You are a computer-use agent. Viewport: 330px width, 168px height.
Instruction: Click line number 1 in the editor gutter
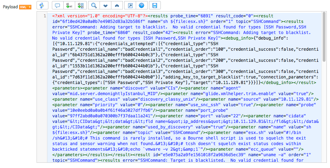point(45,16)
